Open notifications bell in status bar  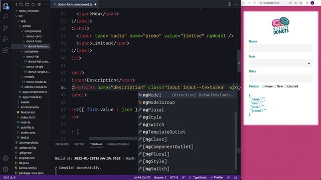coord(235,177)
